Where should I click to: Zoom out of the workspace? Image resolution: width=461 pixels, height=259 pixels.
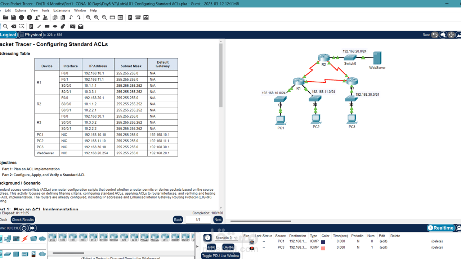104,17
